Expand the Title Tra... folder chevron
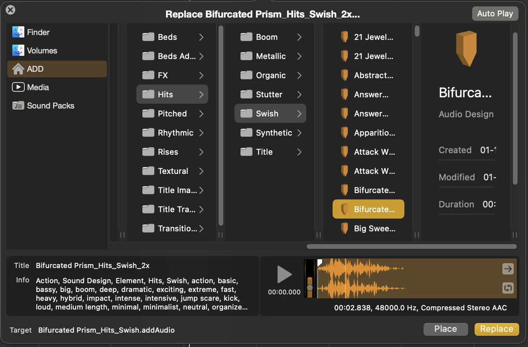This screenshot has height=347, width=528. click(x=201, y=209)
